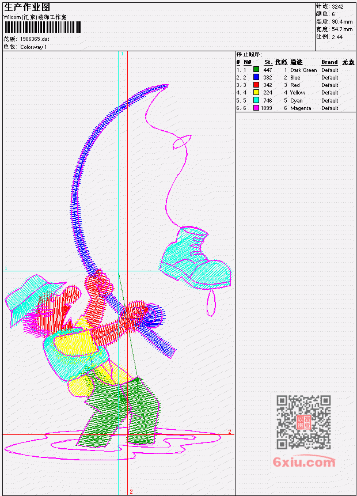Click the 颜色: 6 entry

[x=325, y=14]
